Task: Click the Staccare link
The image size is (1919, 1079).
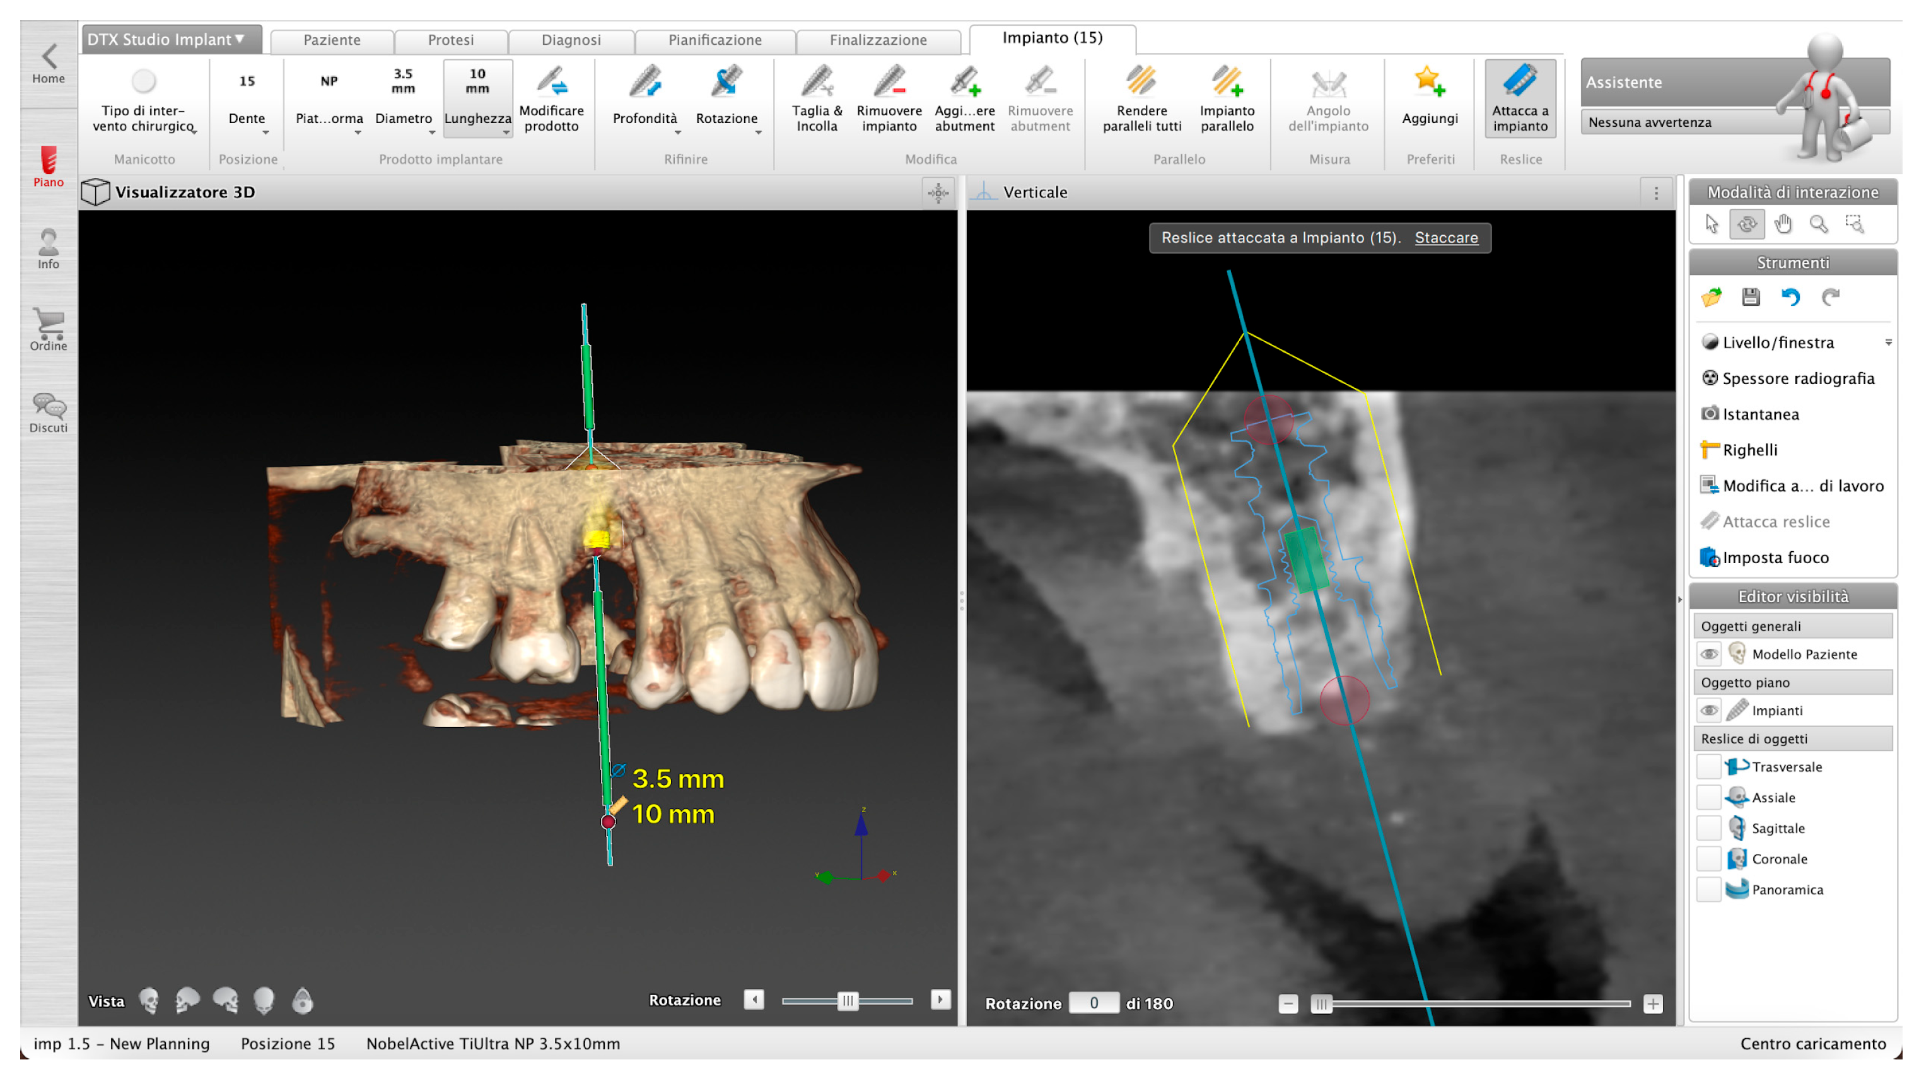Action: 1446,238
